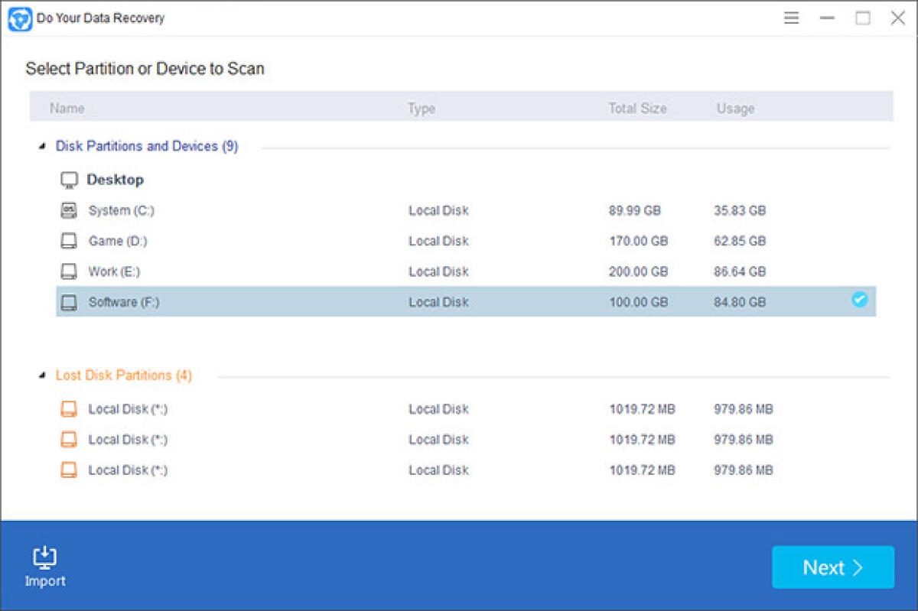Viewport: 918px width, 611px height.
Task: Uncheck the Software (F:) selection checkmark
Action: coord(860,300)
